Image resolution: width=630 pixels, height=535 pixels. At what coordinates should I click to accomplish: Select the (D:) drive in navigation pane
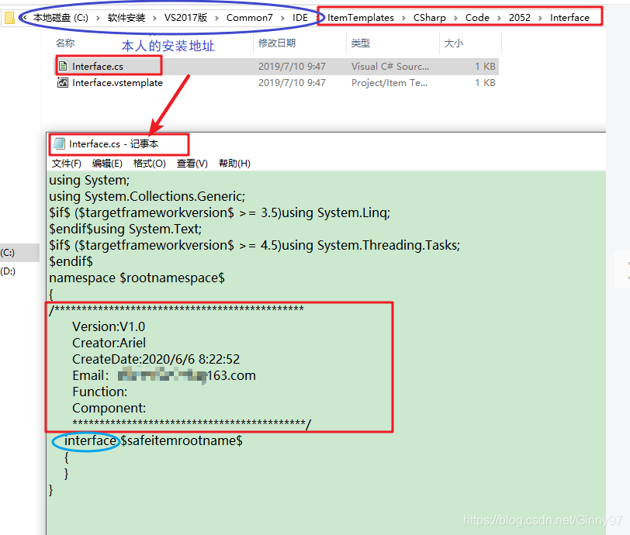point(8,271)
